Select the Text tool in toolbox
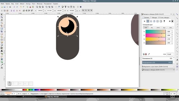Image resolution: width=179 pixels, height=101 pixels. tap(2, 51)
